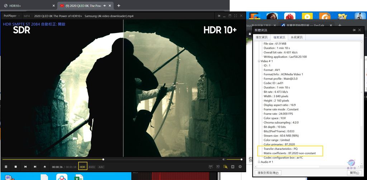This screenshot has height=180, width=367.
Task: Select 'Matrix coefficients : BT.2020 non-constant' row
Action: pyautogui.click(x=290, y=153)
